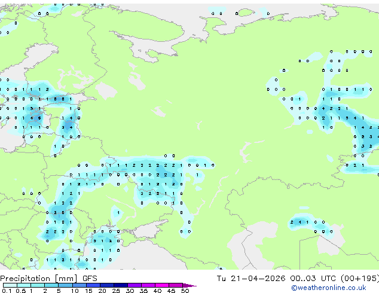Click the 45–50 mm legend swatch
The height and width of the screenshot is (293, 379).
pos(176,285)
